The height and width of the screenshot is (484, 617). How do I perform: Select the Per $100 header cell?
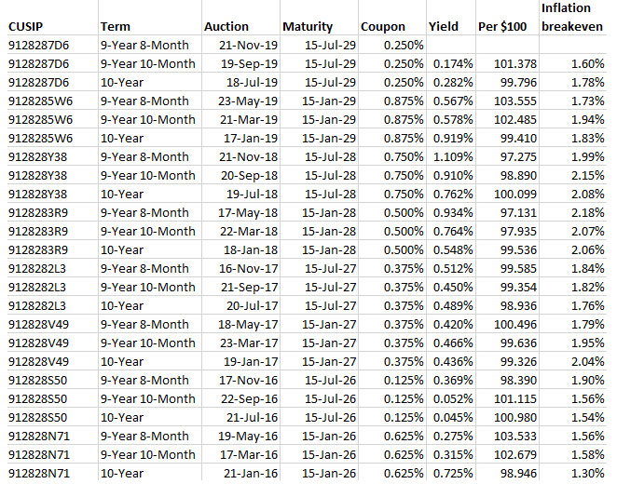pos(502,27)
